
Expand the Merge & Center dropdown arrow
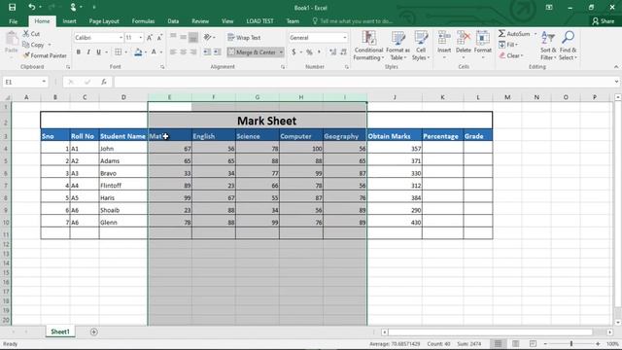click(x=281, y=52)
